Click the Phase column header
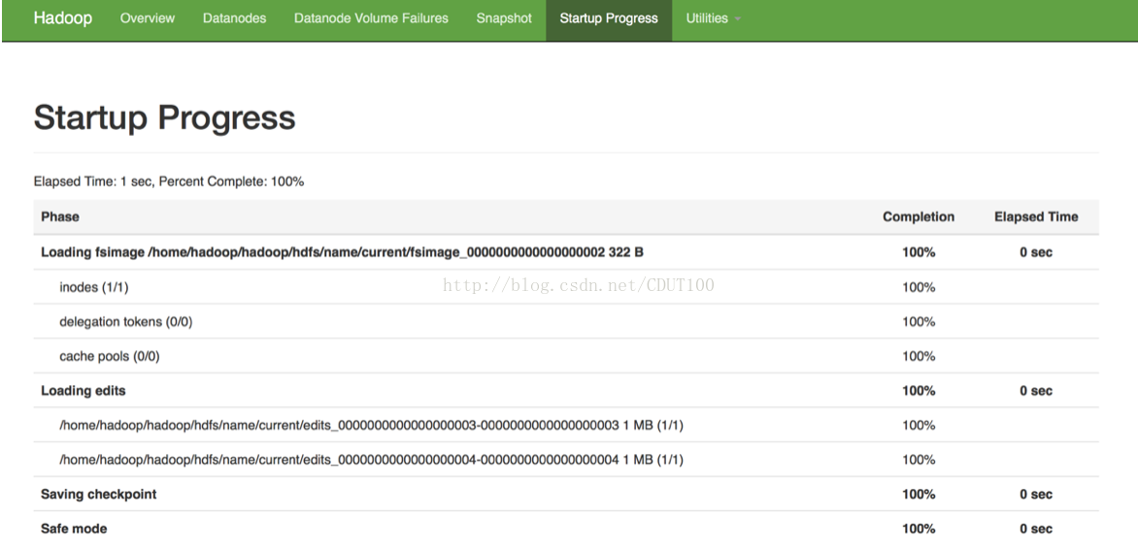 tap(59, 217)
